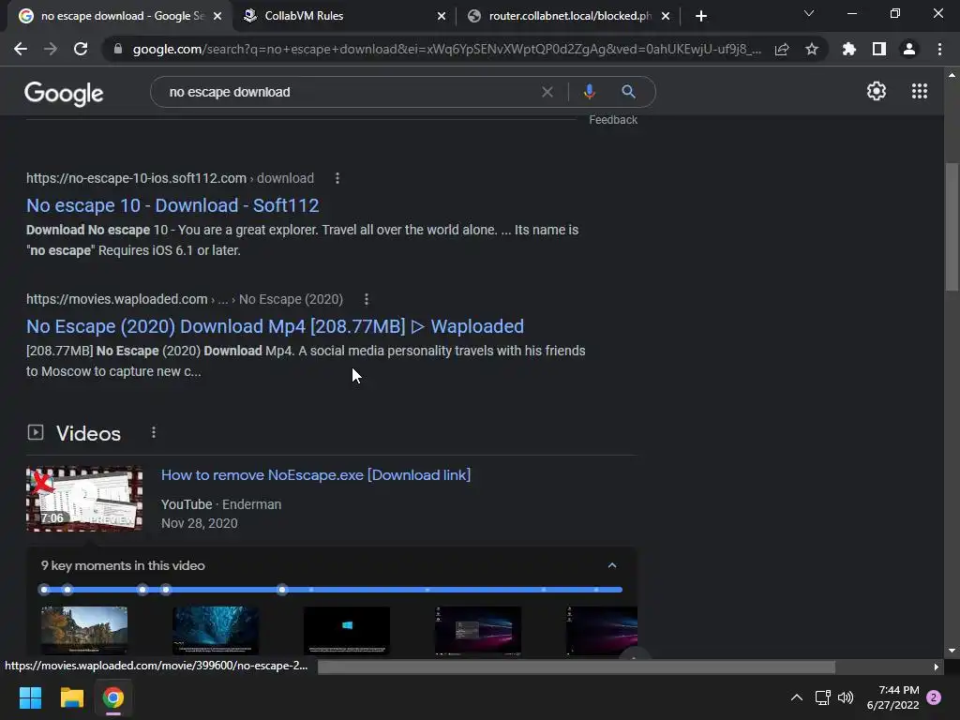The height and width of the screenshot is (720, 960).
Task: Go to Google homepage logo
Action: pos(64,93)
